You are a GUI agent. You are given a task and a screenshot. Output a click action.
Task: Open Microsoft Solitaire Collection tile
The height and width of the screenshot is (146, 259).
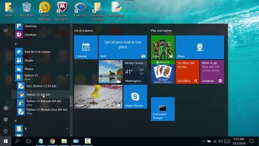click(x=163, y=72)
